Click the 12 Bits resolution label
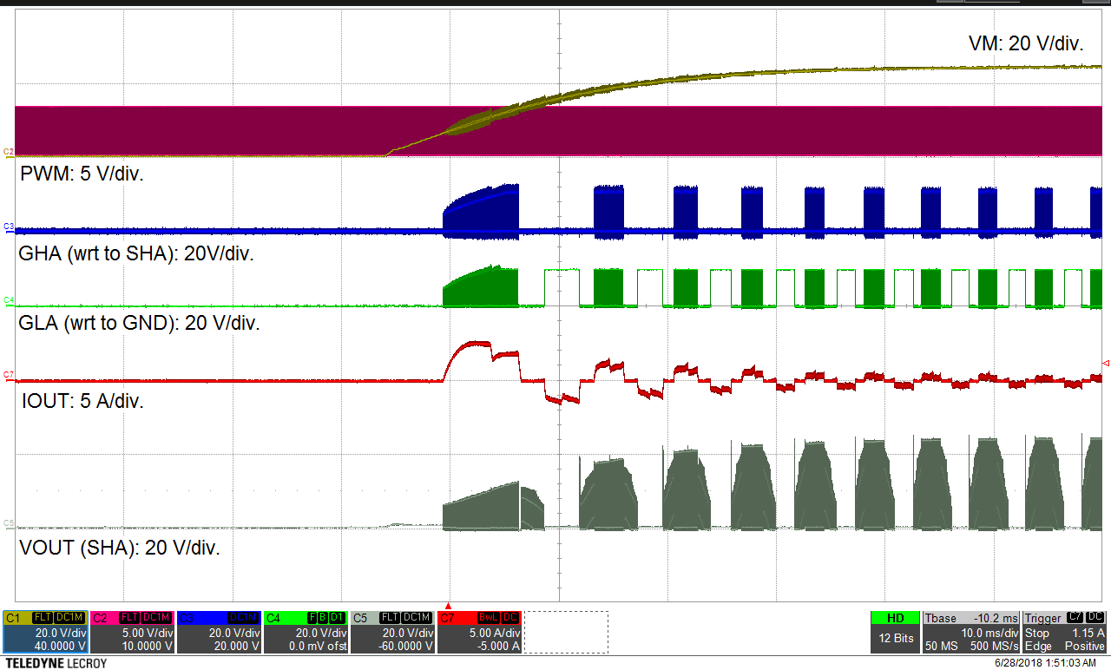 tap(897, 637)
